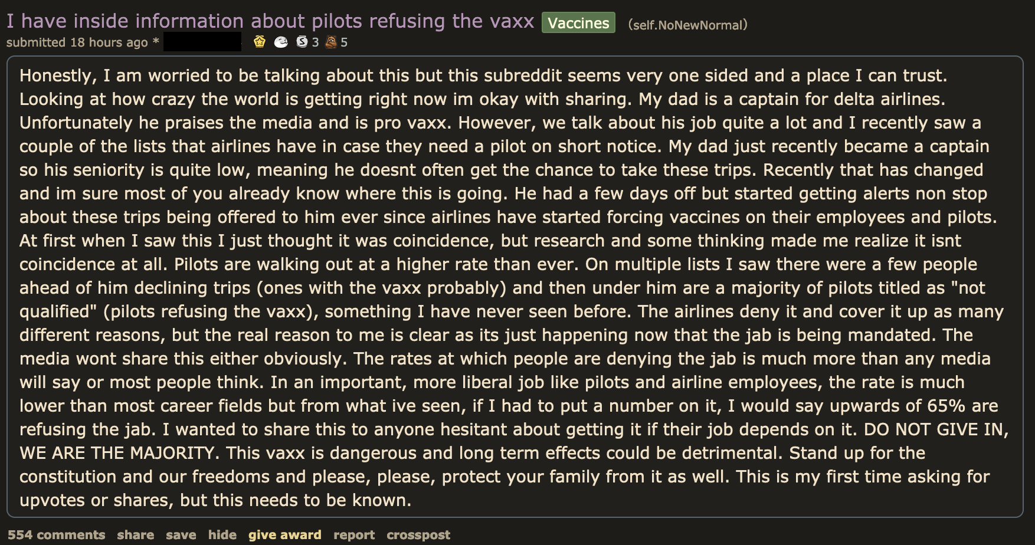Screen dimensions: 1035x545
Task: Open the self.NoNewNormal domain link
Action: (687, 25)
